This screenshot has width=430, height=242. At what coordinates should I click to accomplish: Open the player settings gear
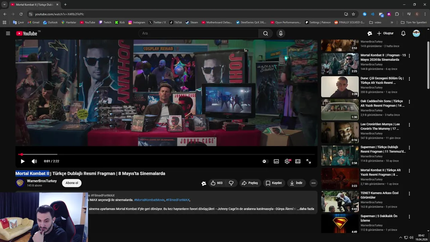coord(287,161)
